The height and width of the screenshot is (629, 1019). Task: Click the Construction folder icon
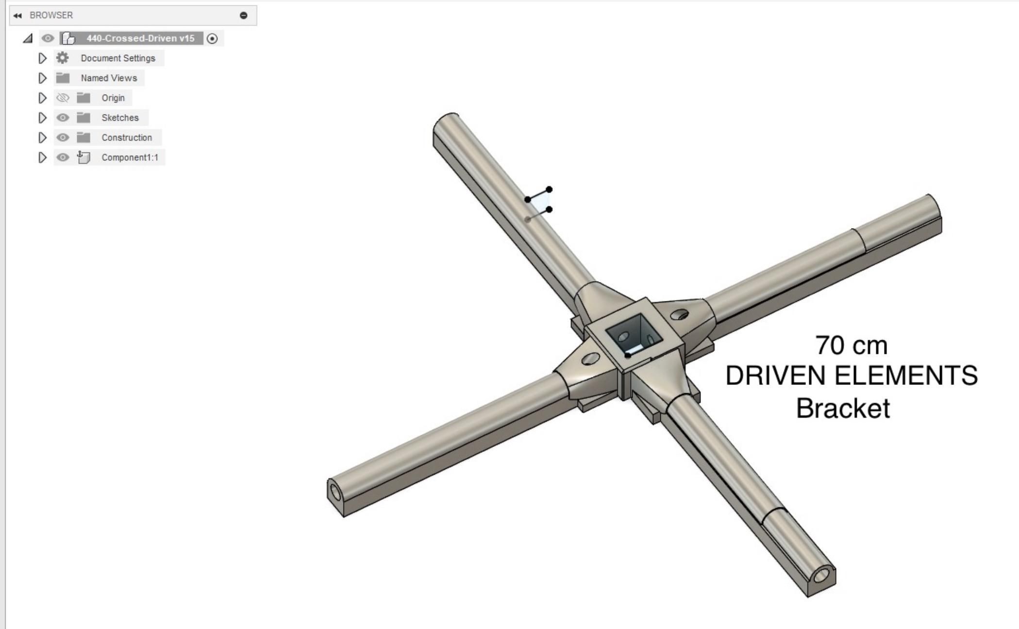click(84, 138)
